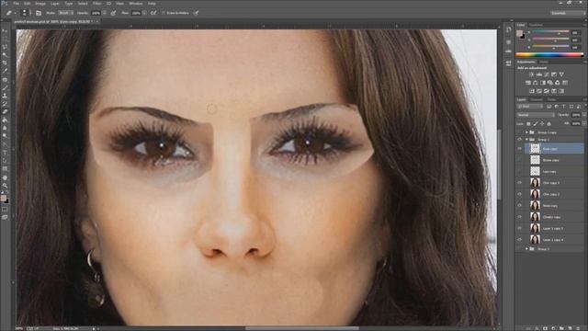Collapse the Group 1 folder
The height and width of the screenshot is (331, 588).
click(526, 139)
